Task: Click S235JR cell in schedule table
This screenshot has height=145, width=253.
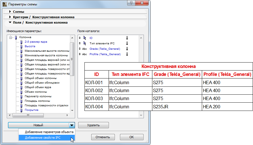Action: pyautogui.click(x=177, y=107)
